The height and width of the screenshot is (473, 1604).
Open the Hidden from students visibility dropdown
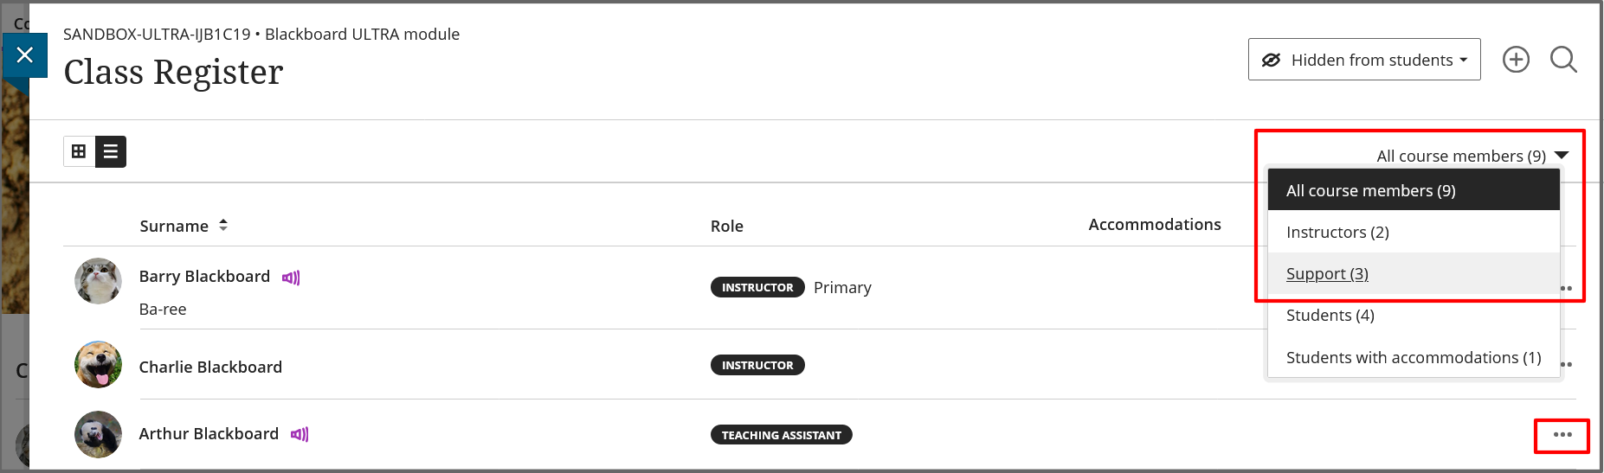(1363, 60)
